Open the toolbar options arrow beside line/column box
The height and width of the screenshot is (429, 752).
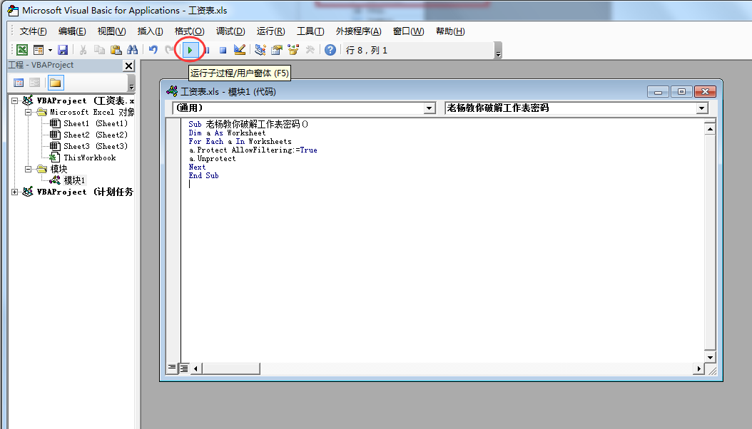(x=498, y=51)
